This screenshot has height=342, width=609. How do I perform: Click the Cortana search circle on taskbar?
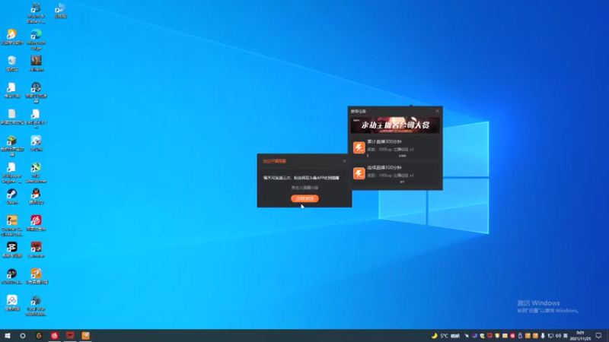point(23,335)
